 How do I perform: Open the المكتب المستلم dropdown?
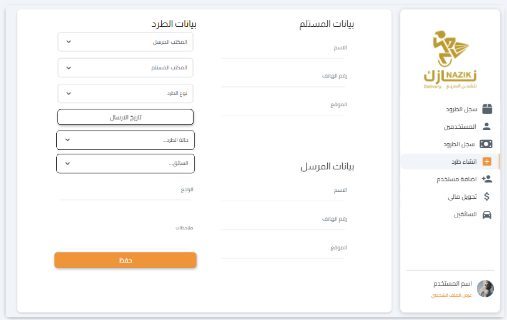[x=126, y=67]
